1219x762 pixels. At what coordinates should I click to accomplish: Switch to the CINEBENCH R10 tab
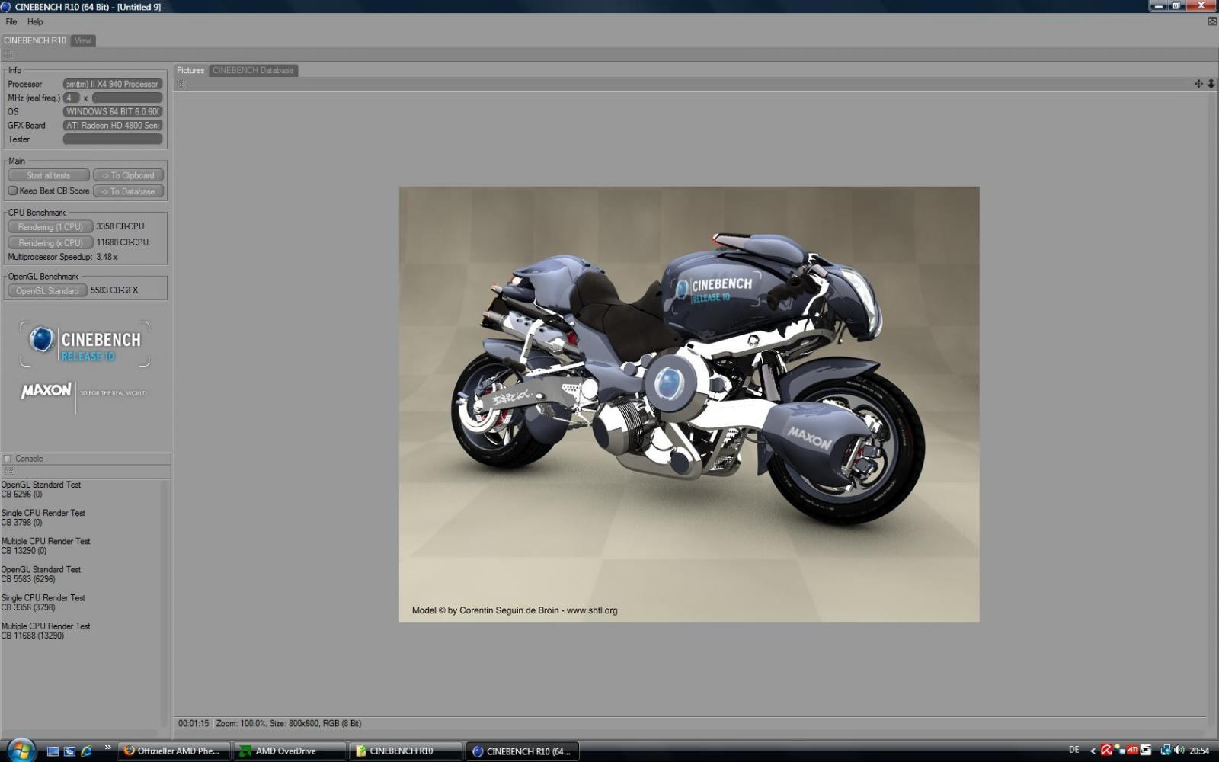point(35,40)
